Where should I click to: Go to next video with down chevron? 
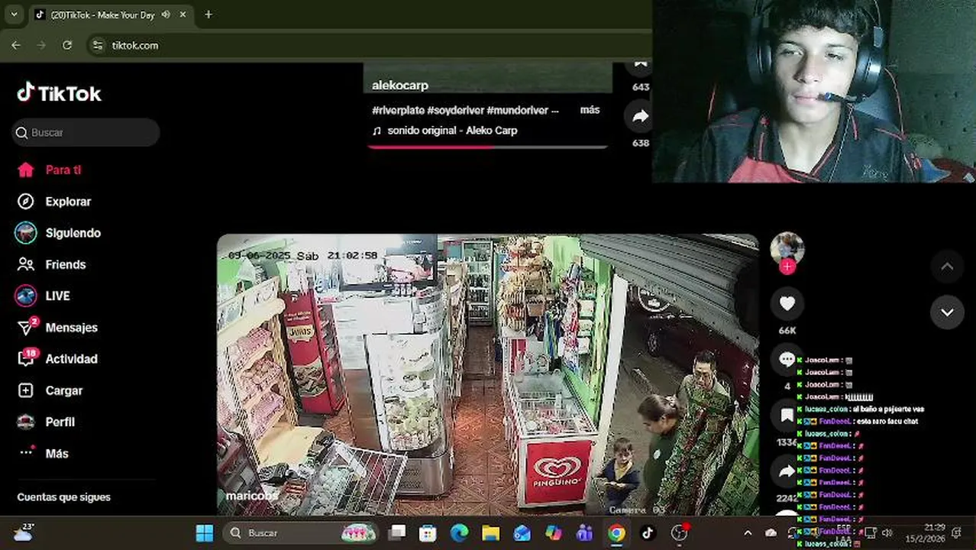pyautogui.click(x=947, y=312)
